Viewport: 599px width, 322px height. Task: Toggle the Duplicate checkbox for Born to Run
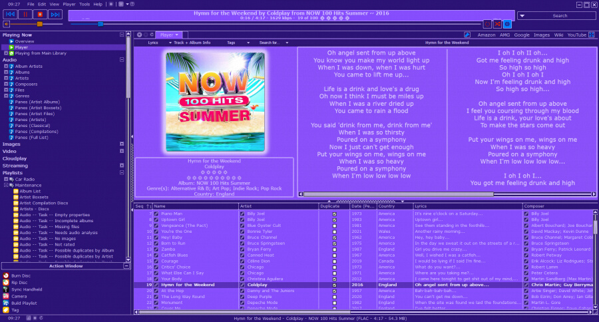point(334,243)
